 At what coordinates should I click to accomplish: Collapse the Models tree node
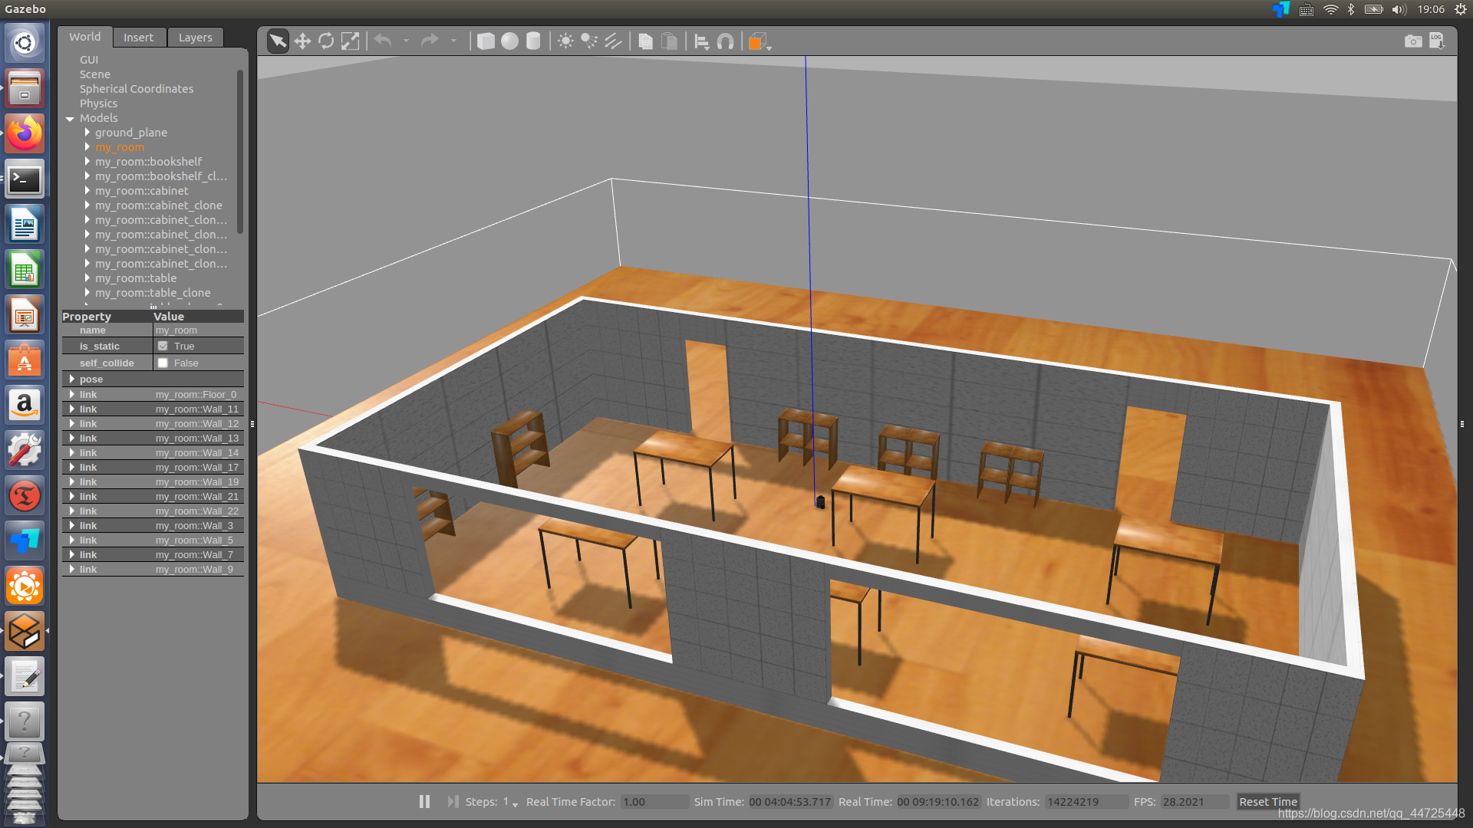coord(70,118)
